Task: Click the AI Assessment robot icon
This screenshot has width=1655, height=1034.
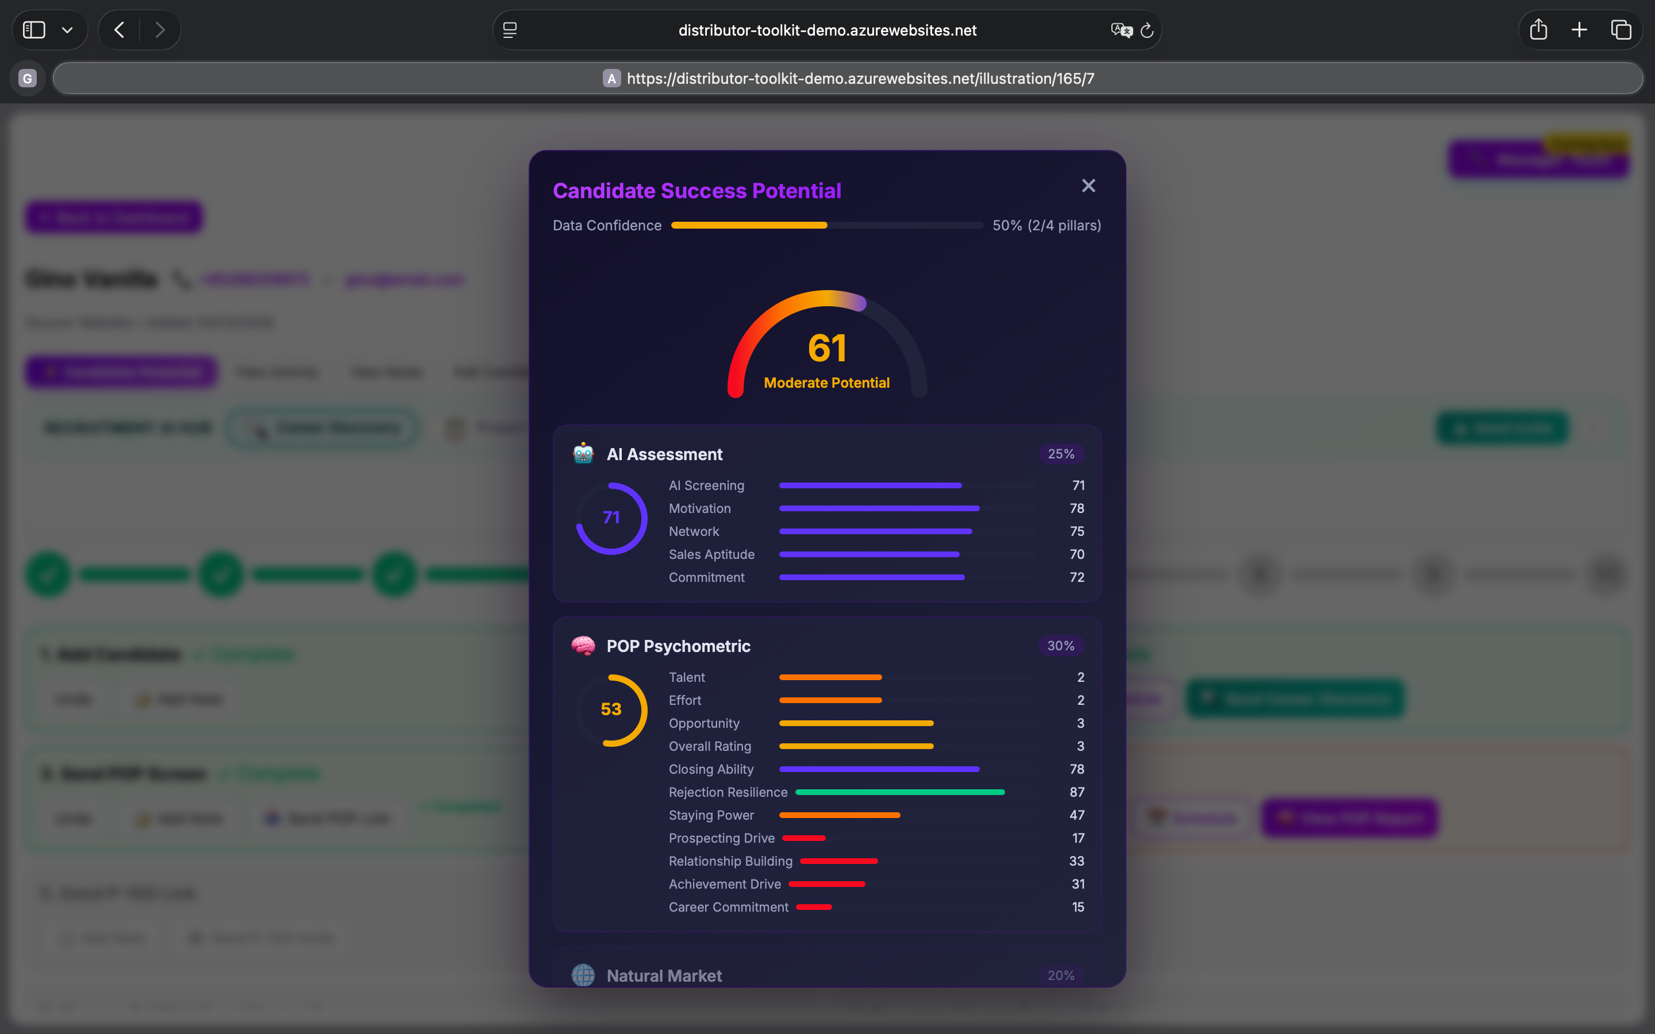Action: (583, 453)
